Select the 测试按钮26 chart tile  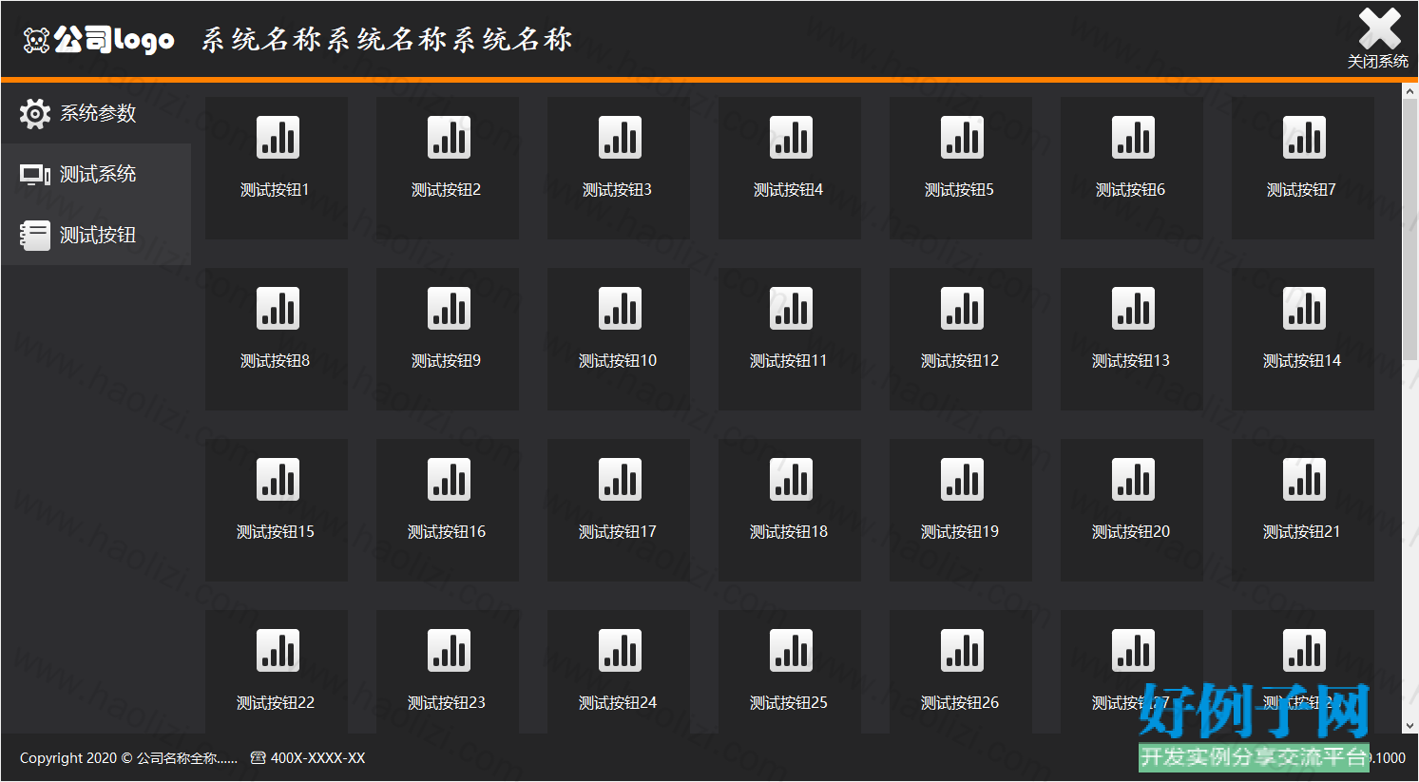(961, 671)
